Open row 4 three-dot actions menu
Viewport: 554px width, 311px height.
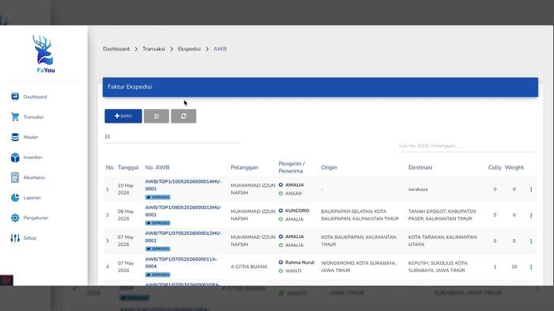[x=531, y=267]
